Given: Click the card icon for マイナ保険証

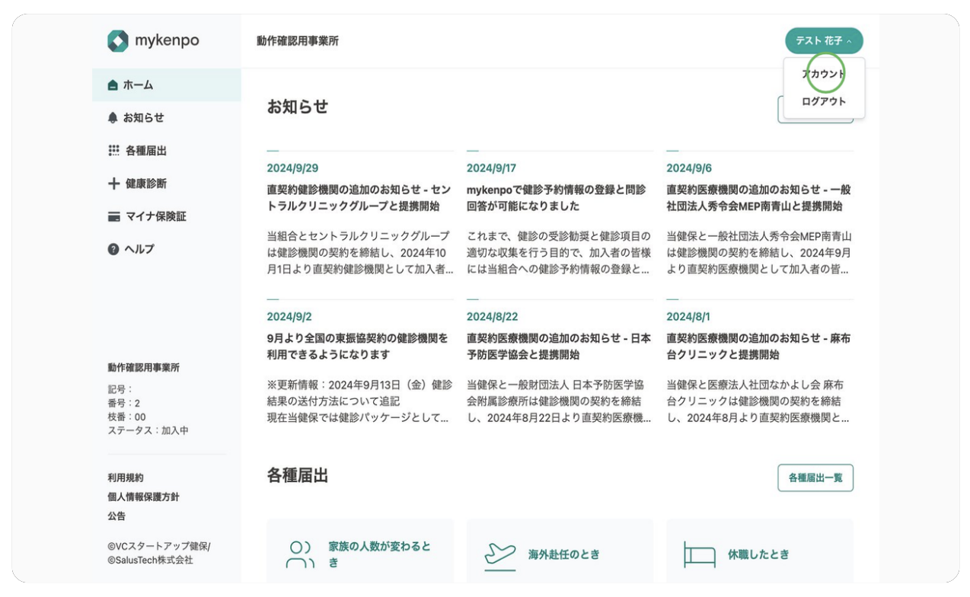Looking at the screenshot, I should click(113, 217).
